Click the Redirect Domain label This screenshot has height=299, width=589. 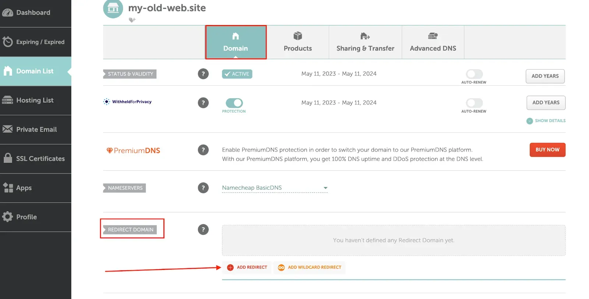click(130, 229)
